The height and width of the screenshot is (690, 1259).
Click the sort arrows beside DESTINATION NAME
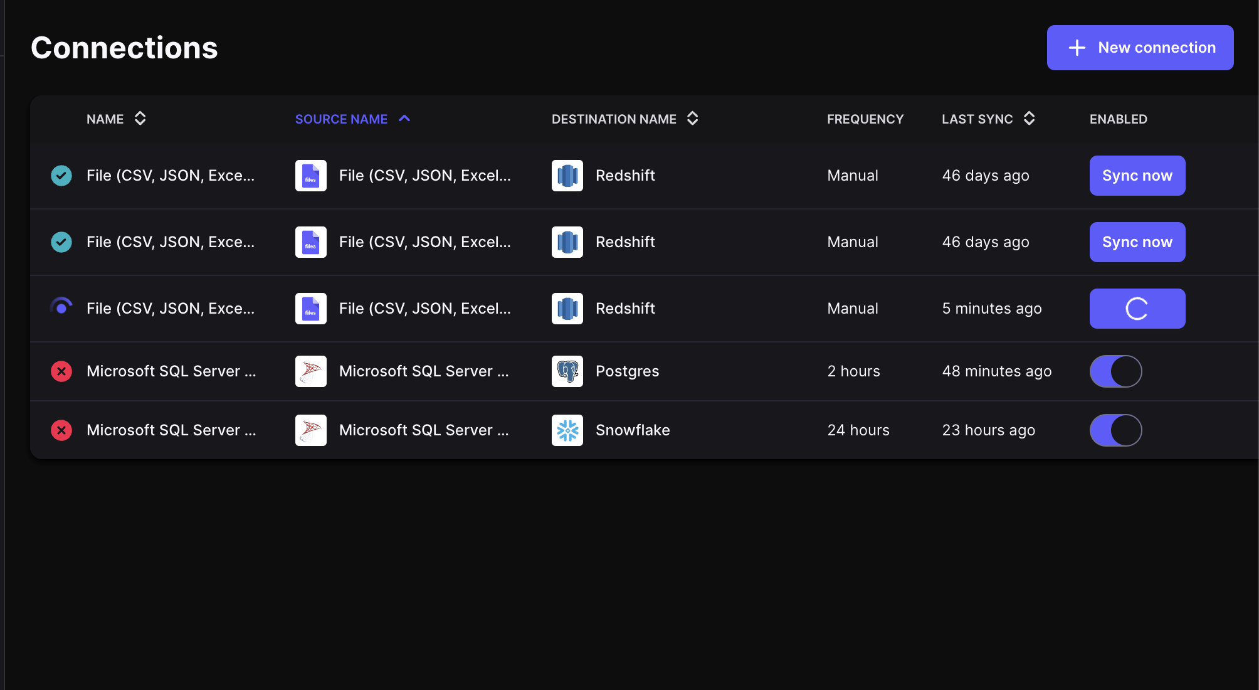pos(693,119)
